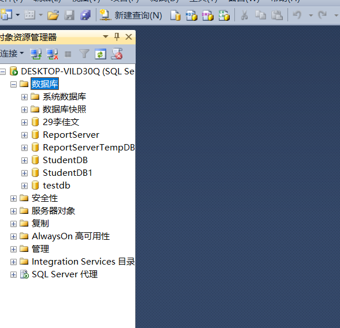Toggle the Object Explorer auto-hide pin
Screen dimensions: 340x328
click(x=117, y=37)
